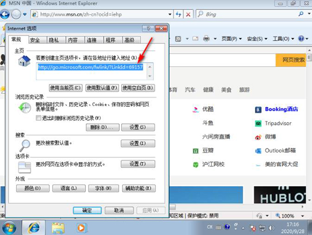Click the browser Forward arrow button
The height and width of the screenshot is (235, 312).
16,15
